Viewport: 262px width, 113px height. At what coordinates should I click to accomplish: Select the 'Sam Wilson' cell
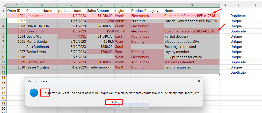(42, 62)
